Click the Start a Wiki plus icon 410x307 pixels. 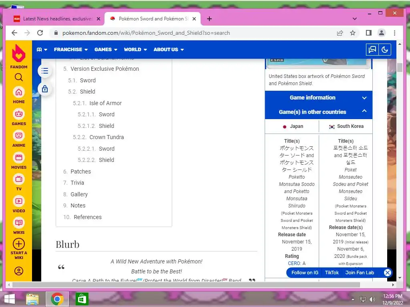coord(18,244)
